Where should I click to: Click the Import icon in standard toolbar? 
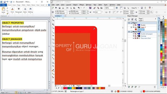click(94, 8)
